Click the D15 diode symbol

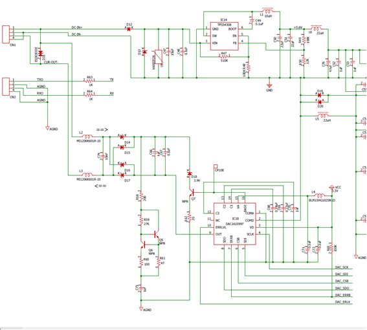(122, 147)
